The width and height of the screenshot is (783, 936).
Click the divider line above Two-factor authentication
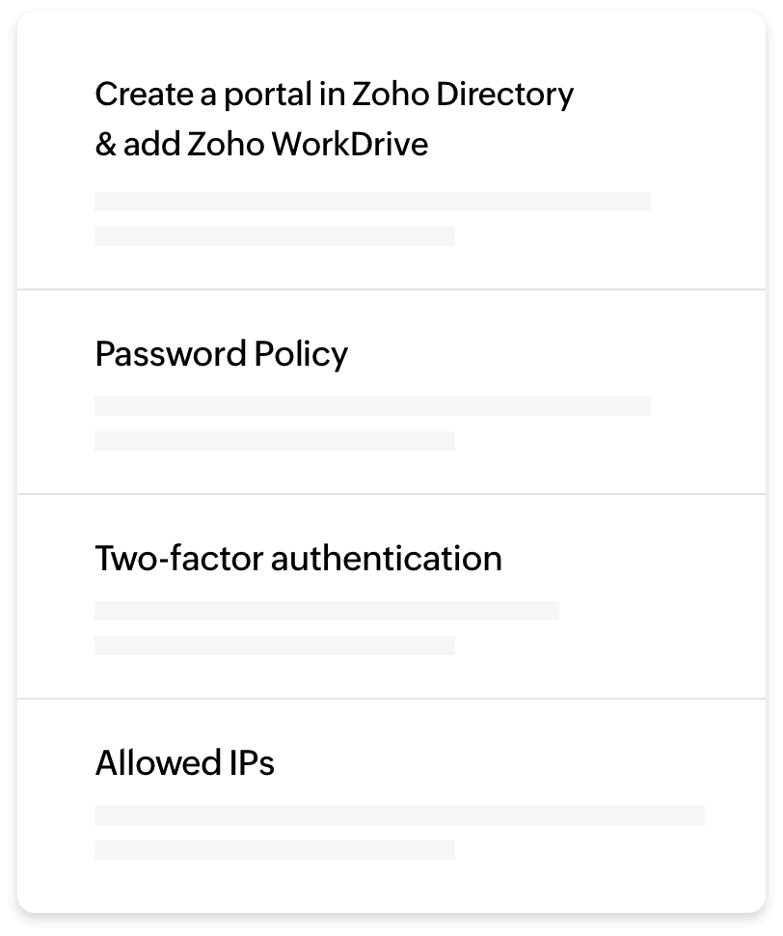coord(391,494)
